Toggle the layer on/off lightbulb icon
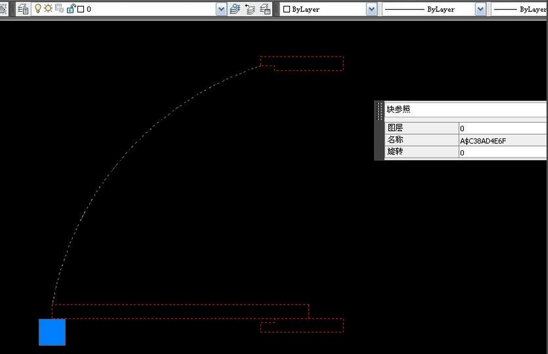 click(x=38, y=9)
